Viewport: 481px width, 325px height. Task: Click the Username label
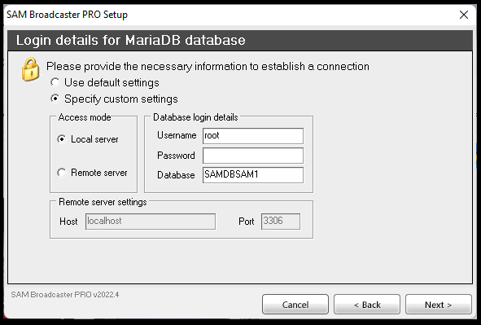point(177,135)
